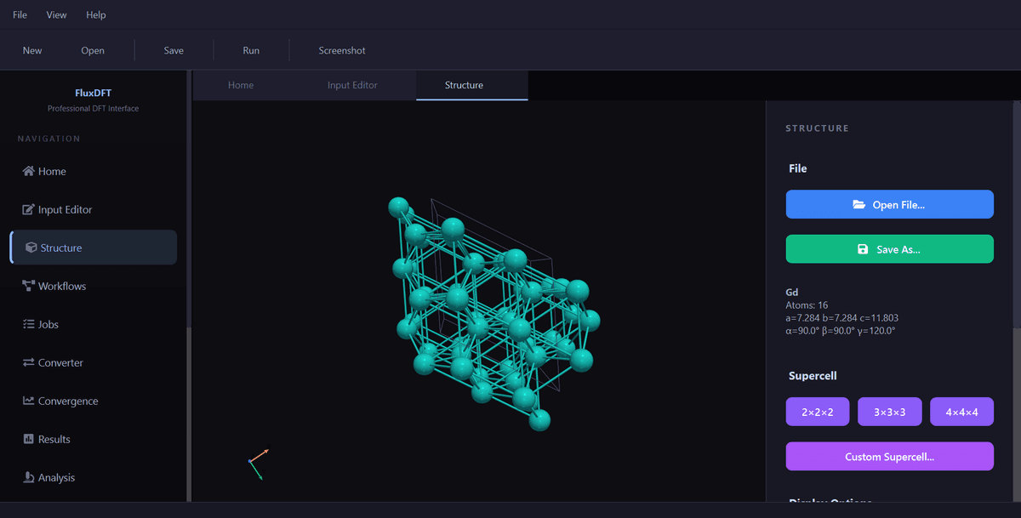Switch to the Input Editor tab
Image resolution: width=1021 pixels, height=518 pixels.
(x=352, y=85)
